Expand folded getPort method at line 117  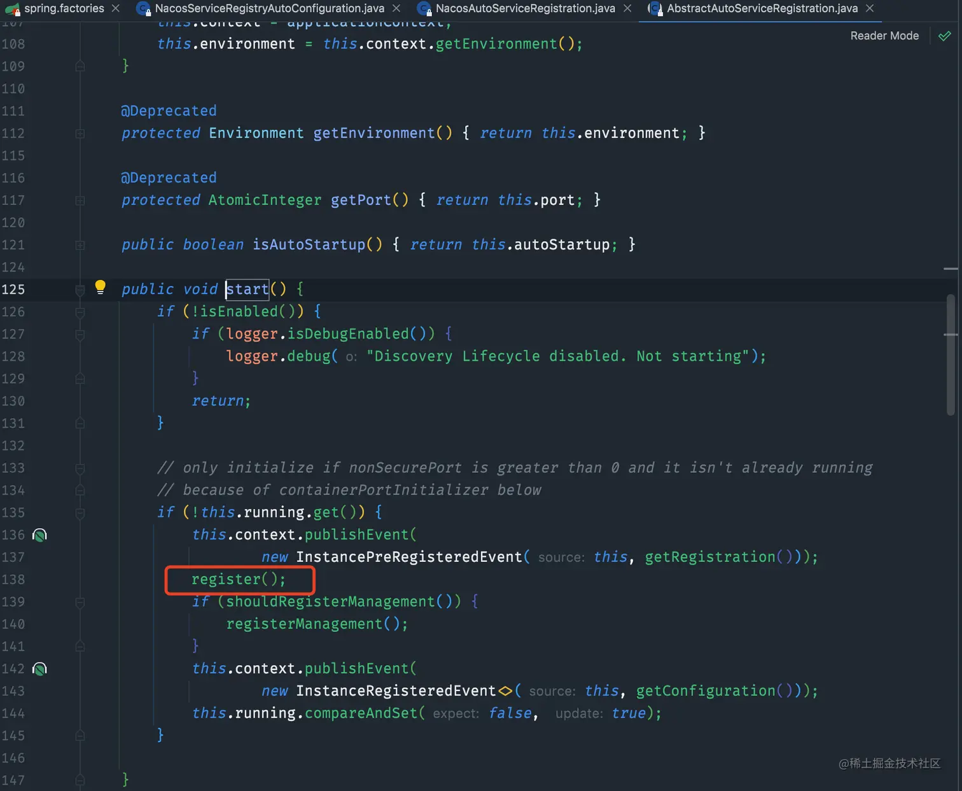[x=80, y=200]
